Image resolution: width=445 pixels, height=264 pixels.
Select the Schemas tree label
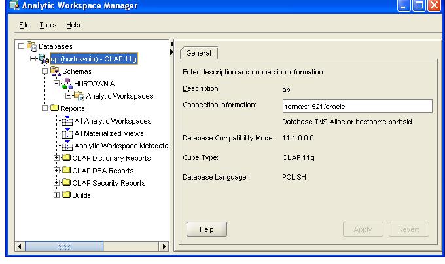point(77,71)
